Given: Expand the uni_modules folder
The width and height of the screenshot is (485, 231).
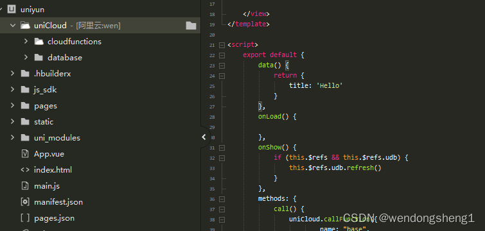Looking at the screenshot, I should click(12, 137).
